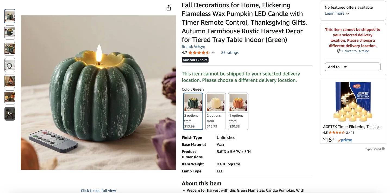Click the Prime logo on the AGPTEK ad
This screenshot has height=193, width=390.
pos(345,140)
